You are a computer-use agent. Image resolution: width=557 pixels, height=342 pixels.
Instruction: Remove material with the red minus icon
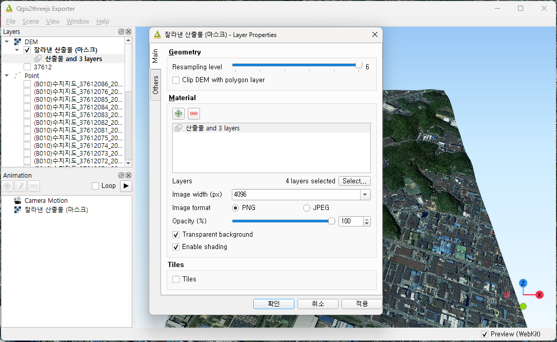point(194,113)
